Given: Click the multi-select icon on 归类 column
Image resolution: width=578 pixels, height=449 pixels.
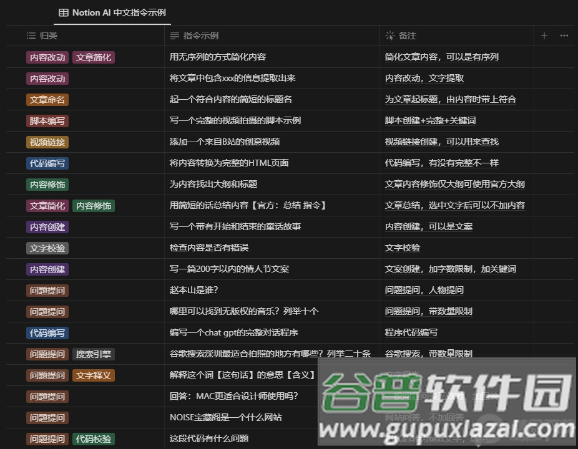Looking at the screenshot, I should [30, 36].
